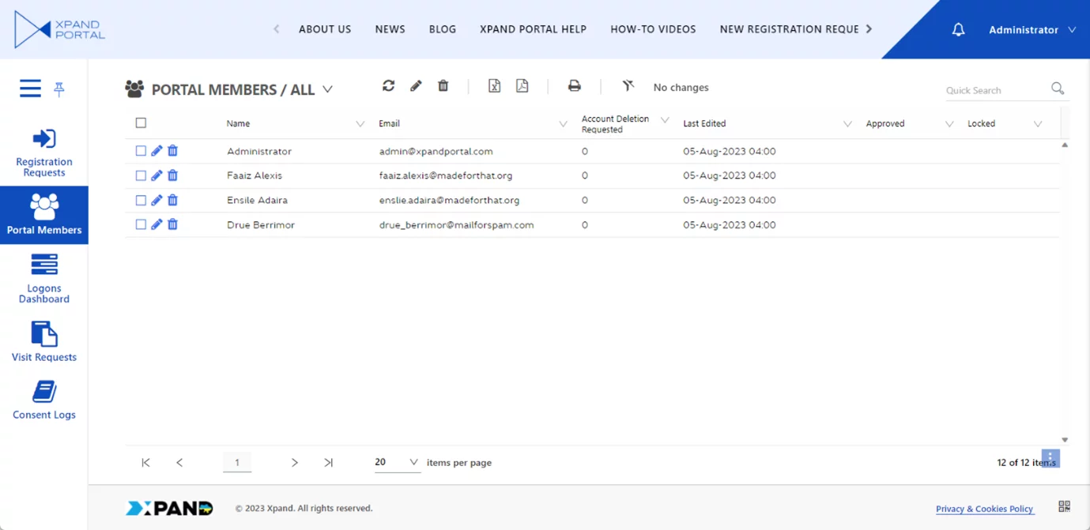Screen dimensions: 1090x530
Task: Open the Privacy & Cookies Policy link
Action: 984,509
